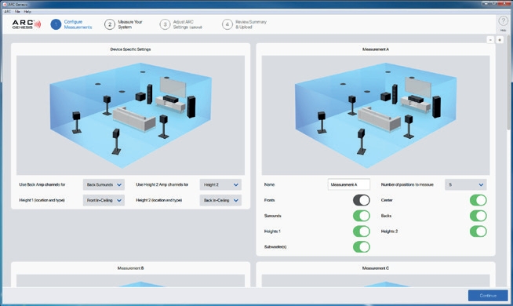Image resolution: width=513 pixels, height=306 pixels.
Task: Turn off the Center speaker toggle
Action: click(478, 200)
